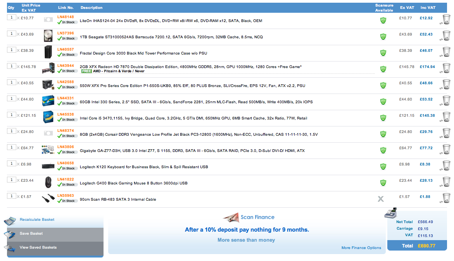Delete the 550W XFX PSU via trash icon
Screen dimensions: 454x261
[x=446, y=85]
